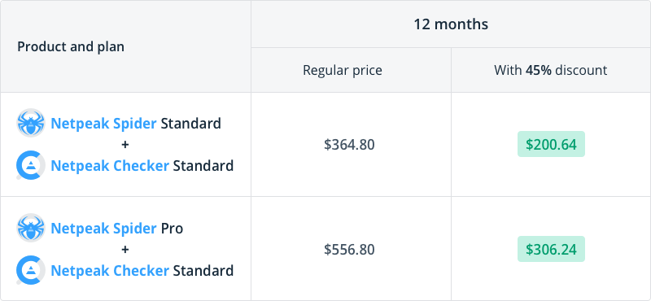Click the Netpeak Spider icon in Standard bundle

click(31, 123)
